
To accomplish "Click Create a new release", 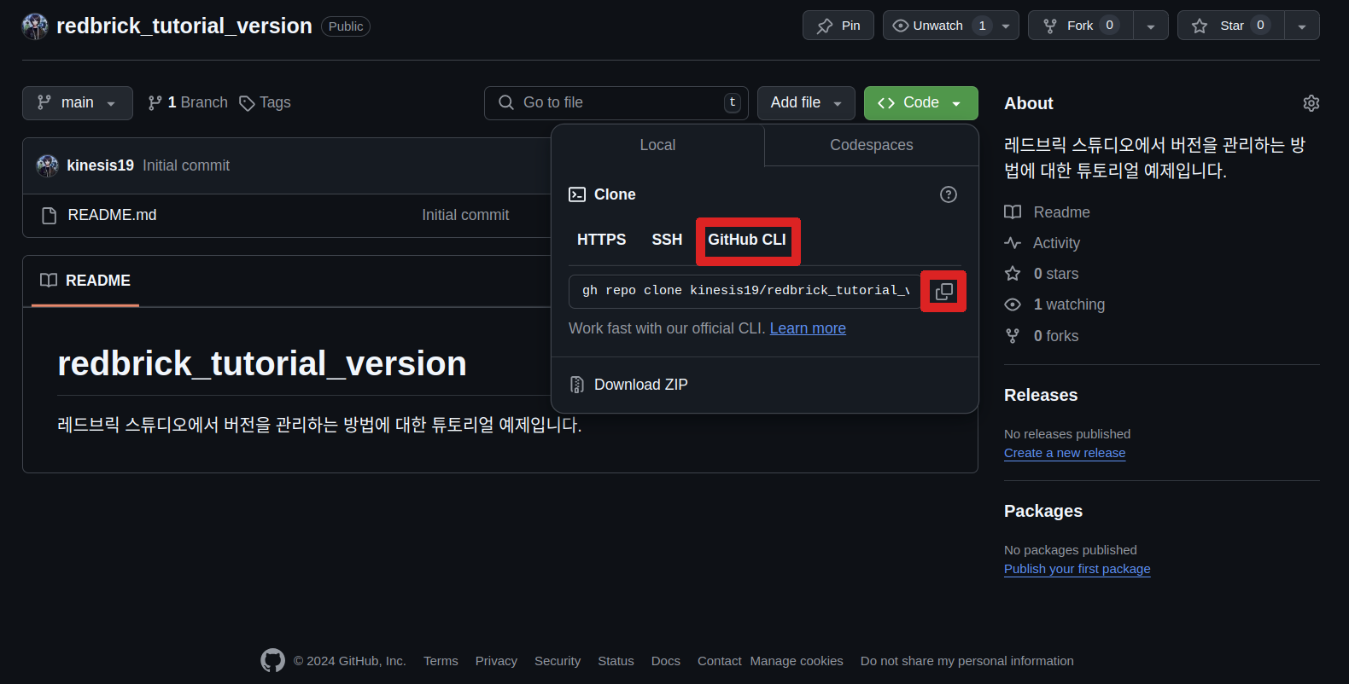I will (1065, 453).
